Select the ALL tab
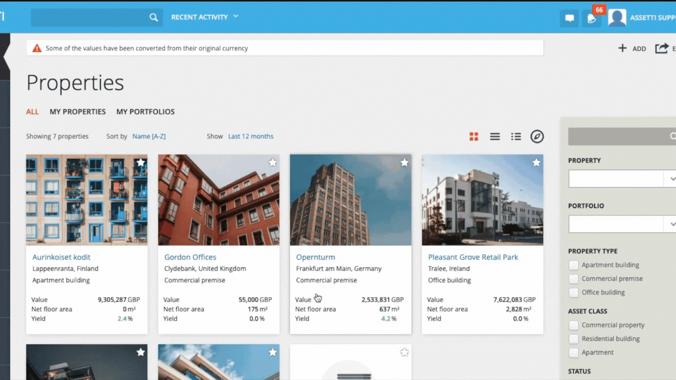 [32, 112]
